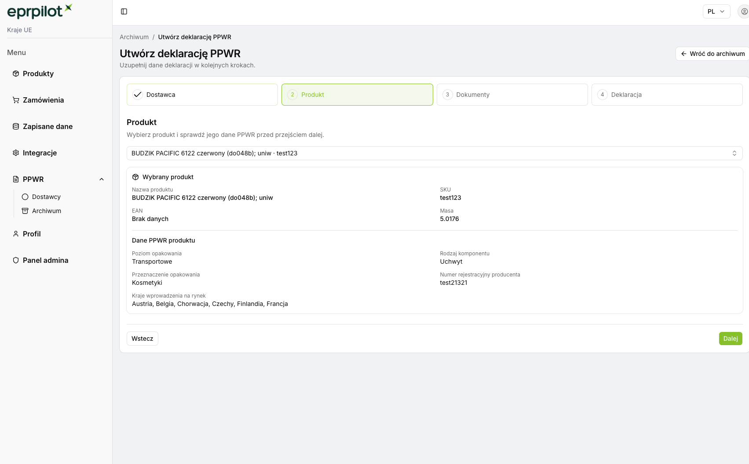Click the registration number test21321

tap(453, 283)
